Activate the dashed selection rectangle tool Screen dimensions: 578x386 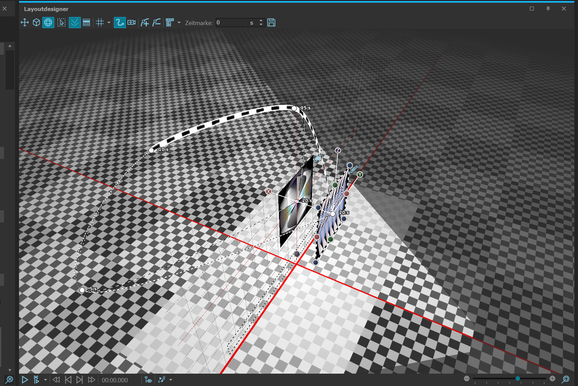tap(61, 23)
